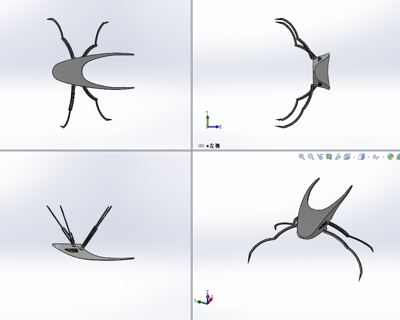Viewport: 400px width, 320px height.
Task: Open the Display Style dropdown arrow
Action: [x=369, y=157]
